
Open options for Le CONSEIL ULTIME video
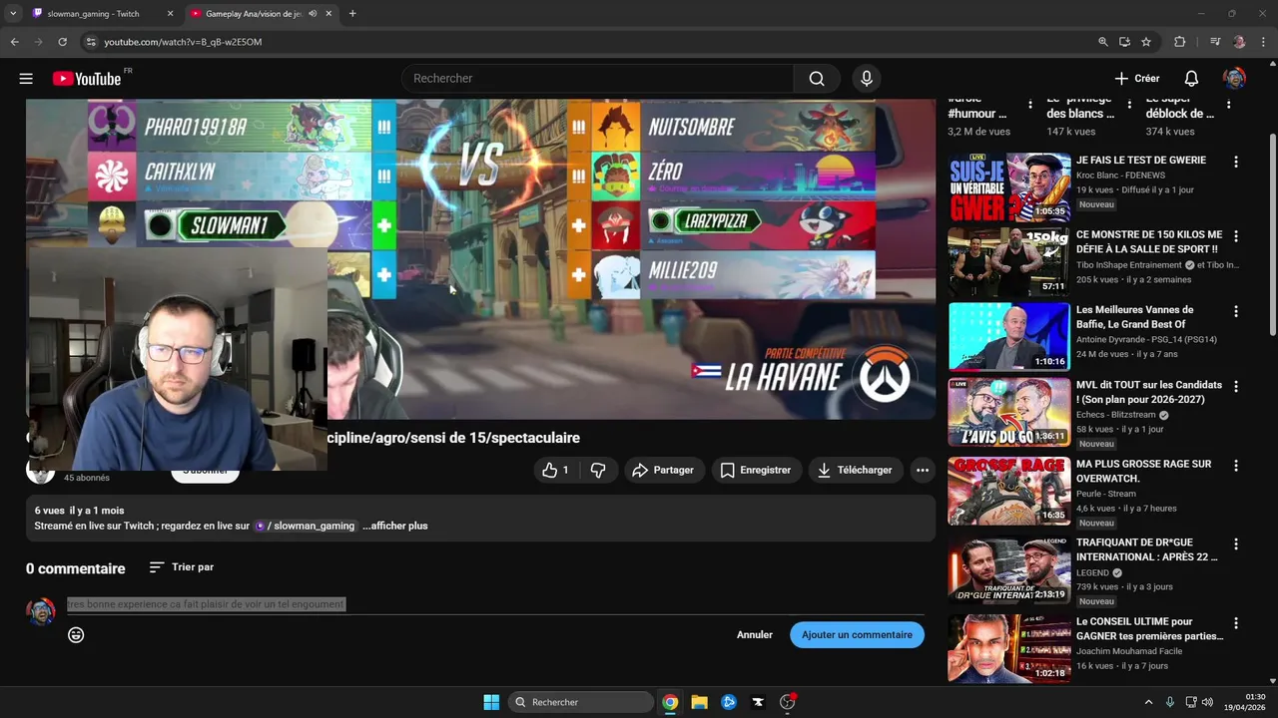click(x=1236, y=623)
